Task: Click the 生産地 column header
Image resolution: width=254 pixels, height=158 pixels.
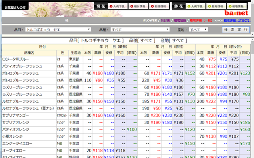Action: click(76, 53)
